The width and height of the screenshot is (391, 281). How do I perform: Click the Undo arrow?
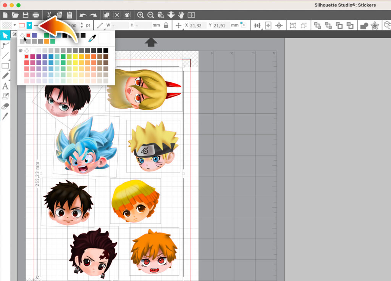pyautogui.click(x=82, y=15)
